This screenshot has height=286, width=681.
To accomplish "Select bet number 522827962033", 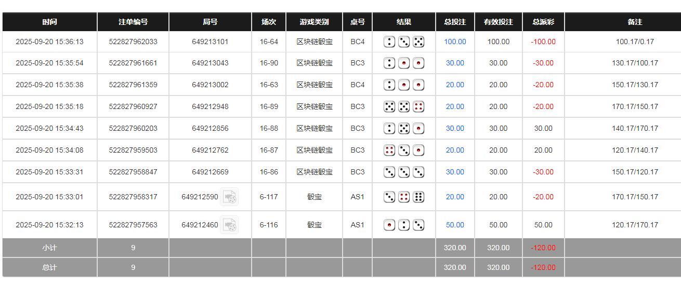I will click(x=133, y=42).
